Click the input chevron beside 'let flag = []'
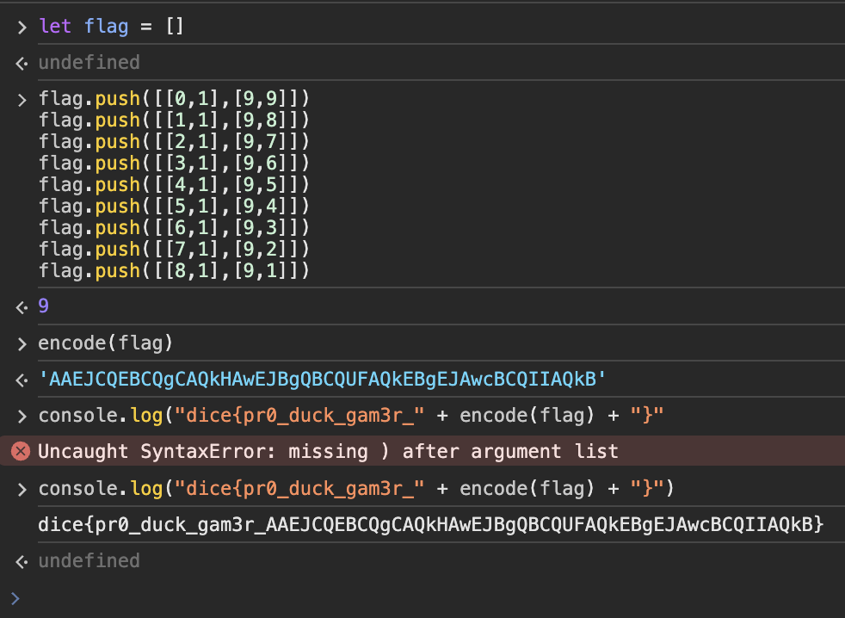The width and height of the screenshot is (845, 618). (22, 27)
